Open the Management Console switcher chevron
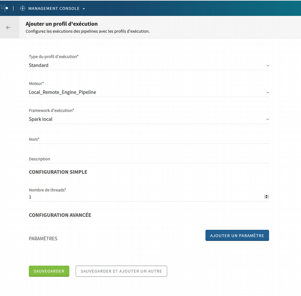Viewport: 301px width, 296px height. click(84, 9)
